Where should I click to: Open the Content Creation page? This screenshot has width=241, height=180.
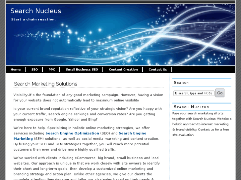(123, 69)
